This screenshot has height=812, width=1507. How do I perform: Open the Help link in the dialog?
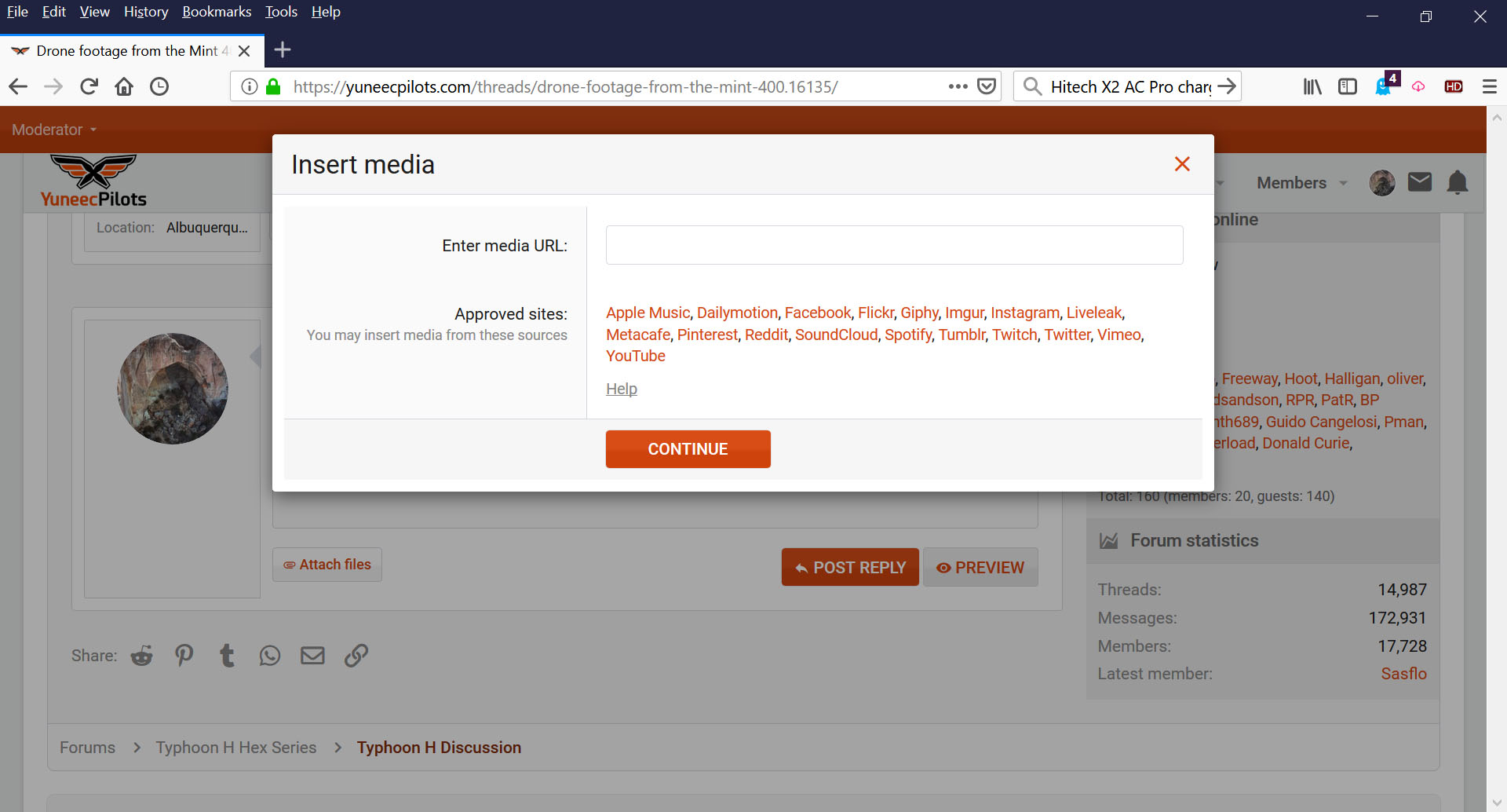click(621, 389)
